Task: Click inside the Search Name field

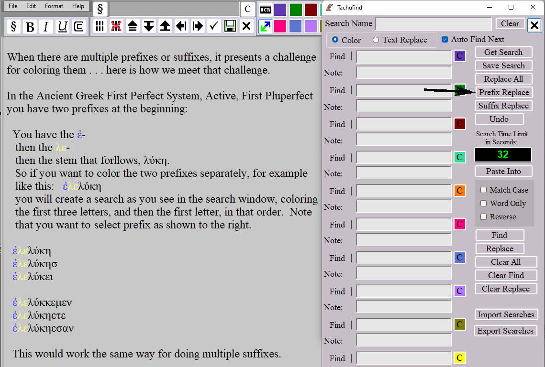Action: pos(434,23)
